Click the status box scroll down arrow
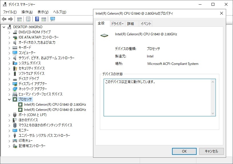Image resolution: width=233 pixels, height=164 pixels. pyautogui.click(x=213, y=113)
